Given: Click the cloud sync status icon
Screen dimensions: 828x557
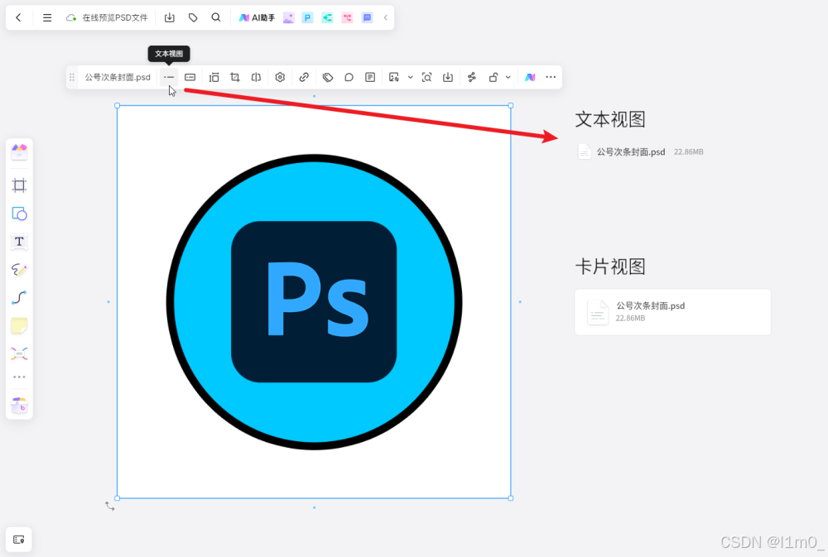Looking at the screenshot, I should (x=70, y=18).
